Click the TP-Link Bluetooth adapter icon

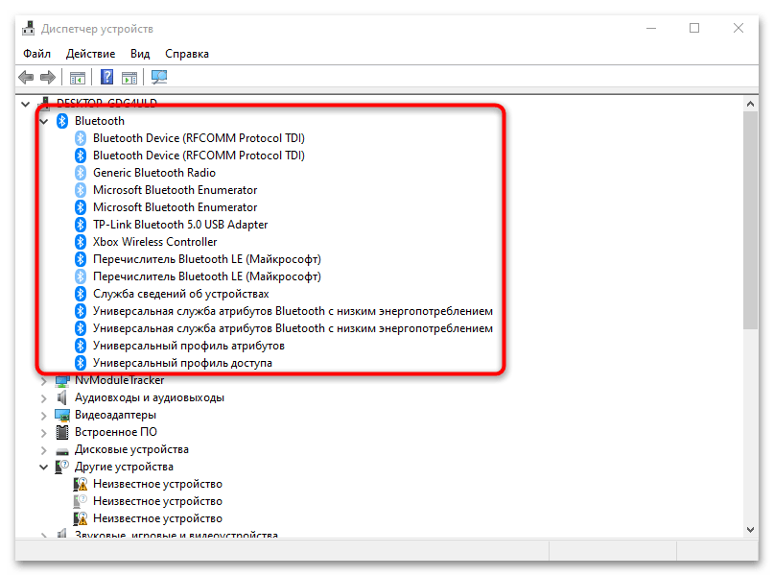coord(81,225)
